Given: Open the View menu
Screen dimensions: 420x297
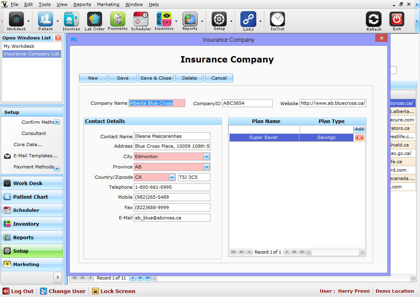Looking at the screenshot, I should click(62, 4).
